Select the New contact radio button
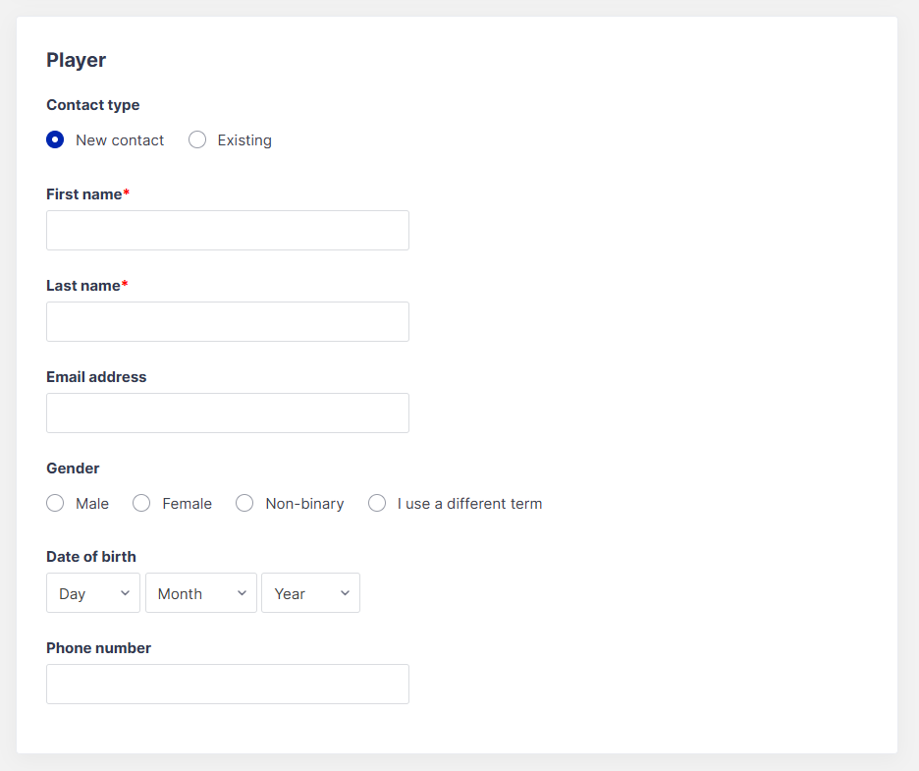919x771 pixels. [x=56, y=139]
